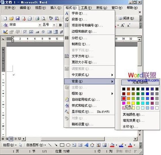The width and height of the screenshot is (161, 155).
Task: Insert Clip Art icon on drawing toolbar
Action: tap(99, 145)
